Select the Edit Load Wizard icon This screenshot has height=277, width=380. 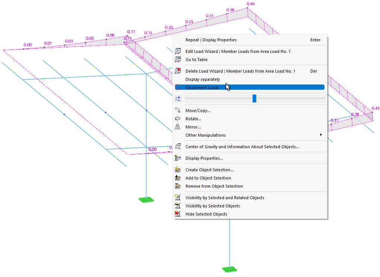click(x=178, y=51)
